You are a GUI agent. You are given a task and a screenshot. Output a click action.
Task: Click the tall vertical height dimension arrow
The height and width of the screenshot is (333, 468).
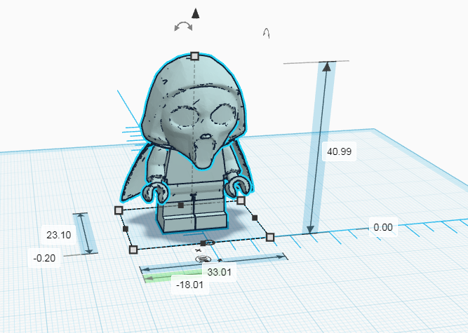point(319,147)
